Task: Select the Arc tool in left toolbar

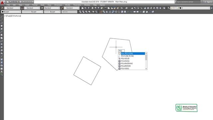Action: (2, 32)
